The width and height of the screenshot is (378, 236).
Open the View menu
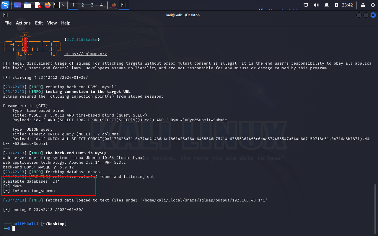[x=52, y=23]
